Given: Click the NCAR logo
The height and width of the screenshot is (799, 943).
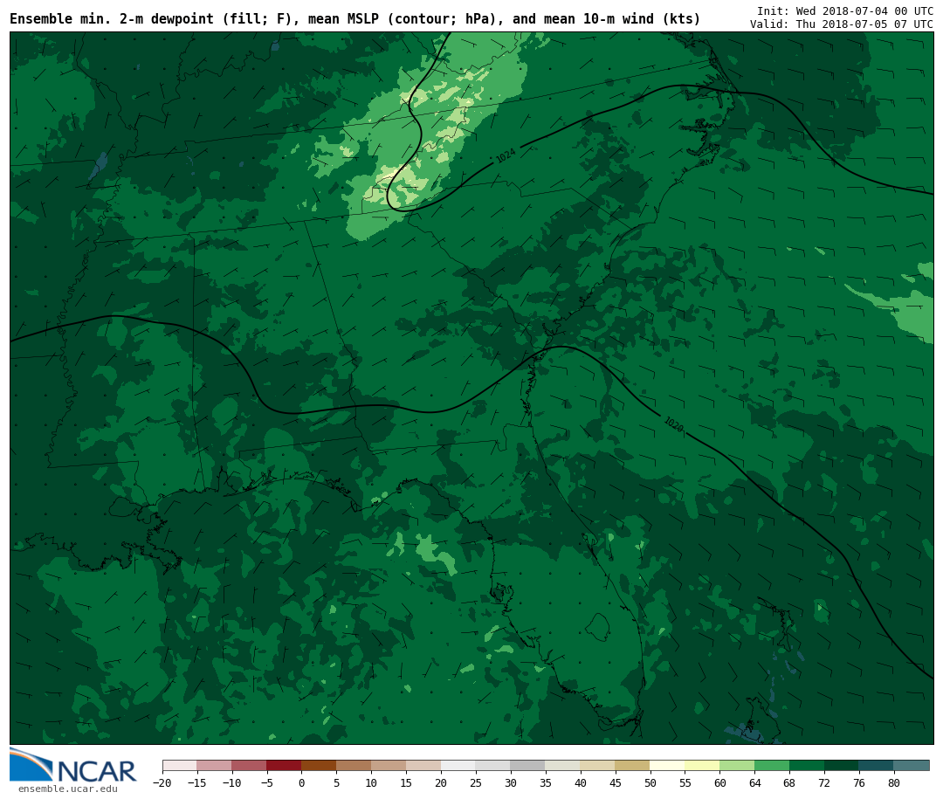Looking at the screenshot, I should tap(73, 766).
